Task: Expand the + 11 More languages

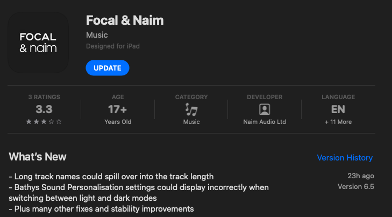Action: pyautogui.click(x=338, y=122)
